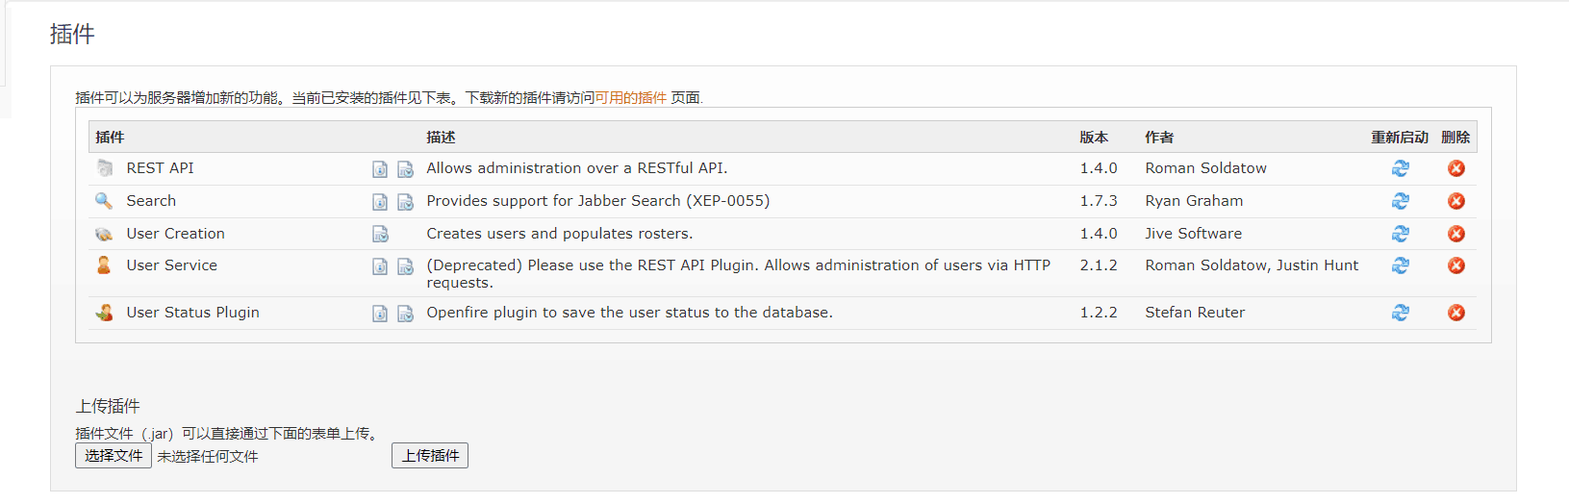Screen dimensions: 1569x504
Task: Open changelog for User Status Plugin
Action: pos(405,314)
